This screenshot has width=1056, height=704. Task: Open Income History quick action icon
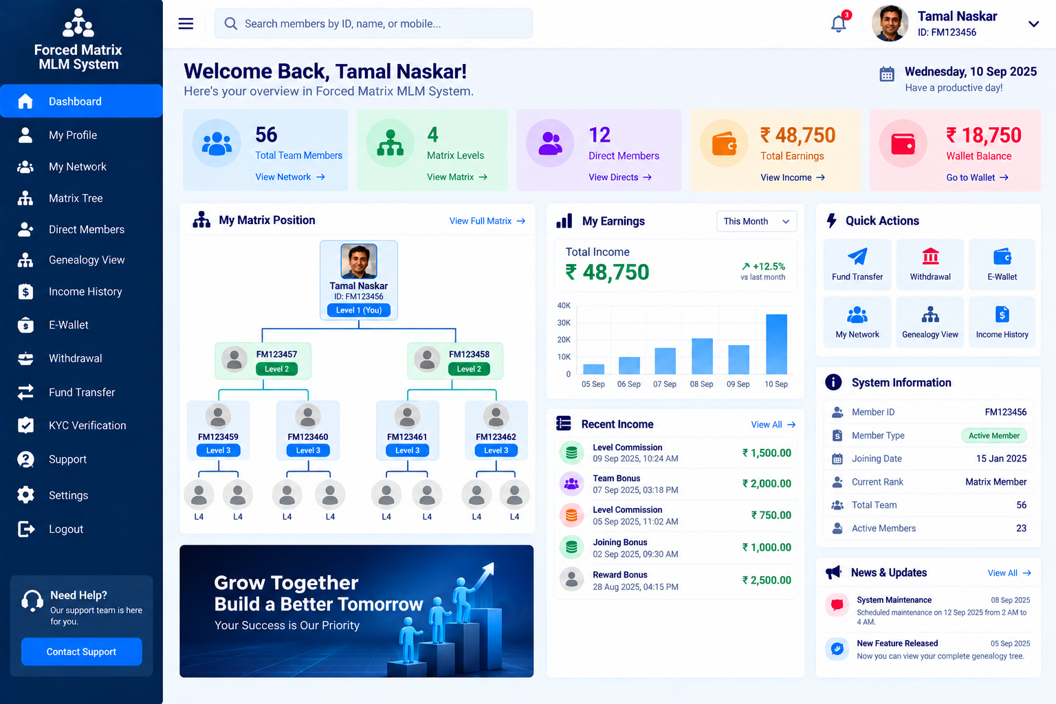[1002, 315]
